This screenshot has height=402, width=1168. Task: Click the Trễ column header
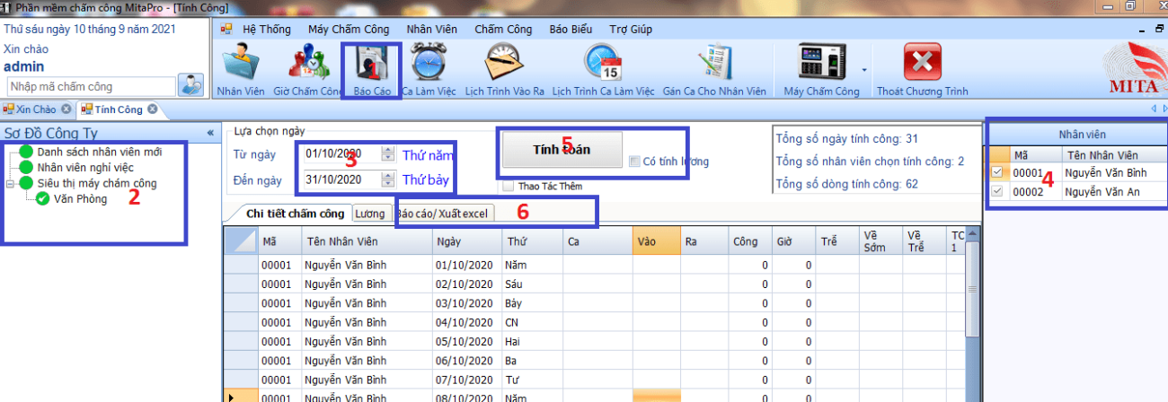pyautogui.click(x=837, y=241)
